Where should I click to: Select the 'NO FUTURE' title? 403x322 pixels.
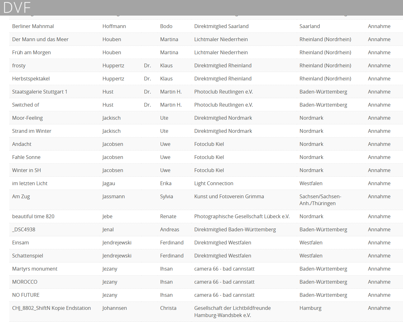tap(26, 295)
